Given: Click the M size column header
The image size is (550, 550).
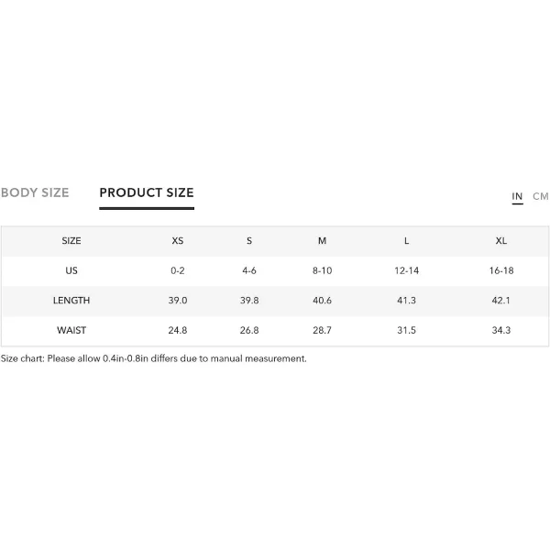Looking at the screenshot, I should tap(322, 240).
